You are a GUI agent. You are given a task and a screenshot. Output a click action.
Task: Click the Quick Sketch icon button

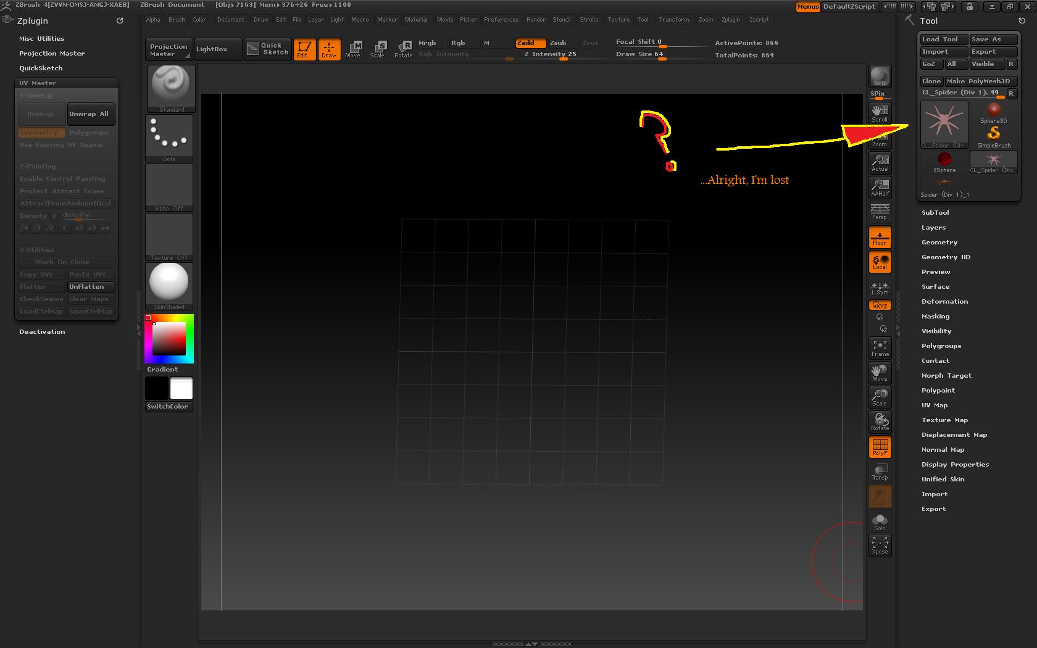coord(267,49)
